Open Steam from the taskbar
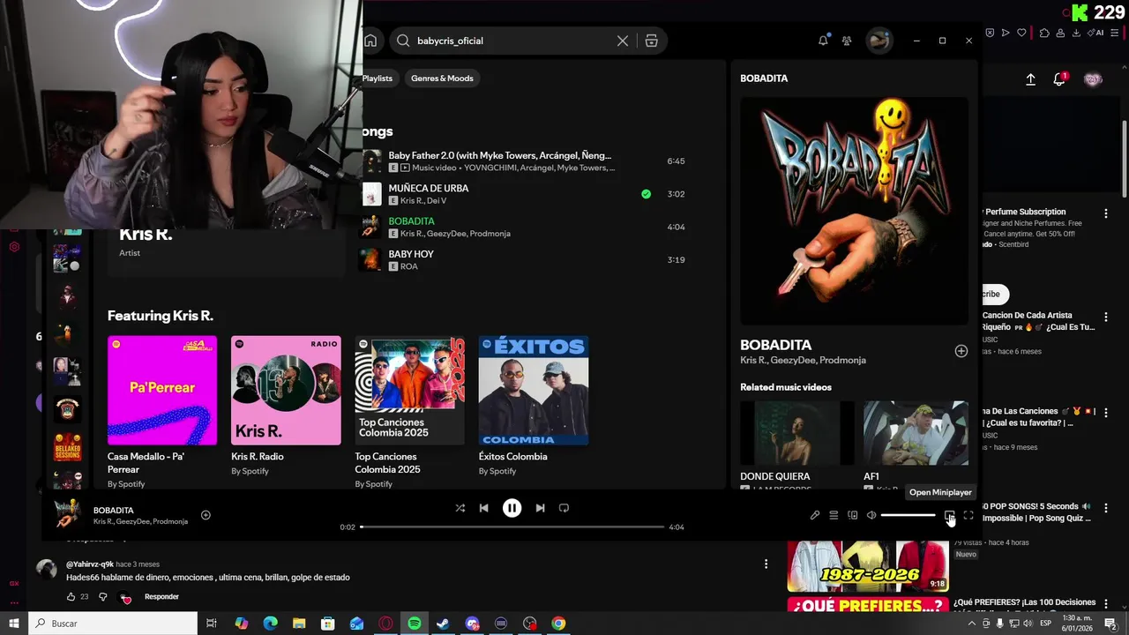This screenshot has width=1129, height=635. tap(443, 624)
